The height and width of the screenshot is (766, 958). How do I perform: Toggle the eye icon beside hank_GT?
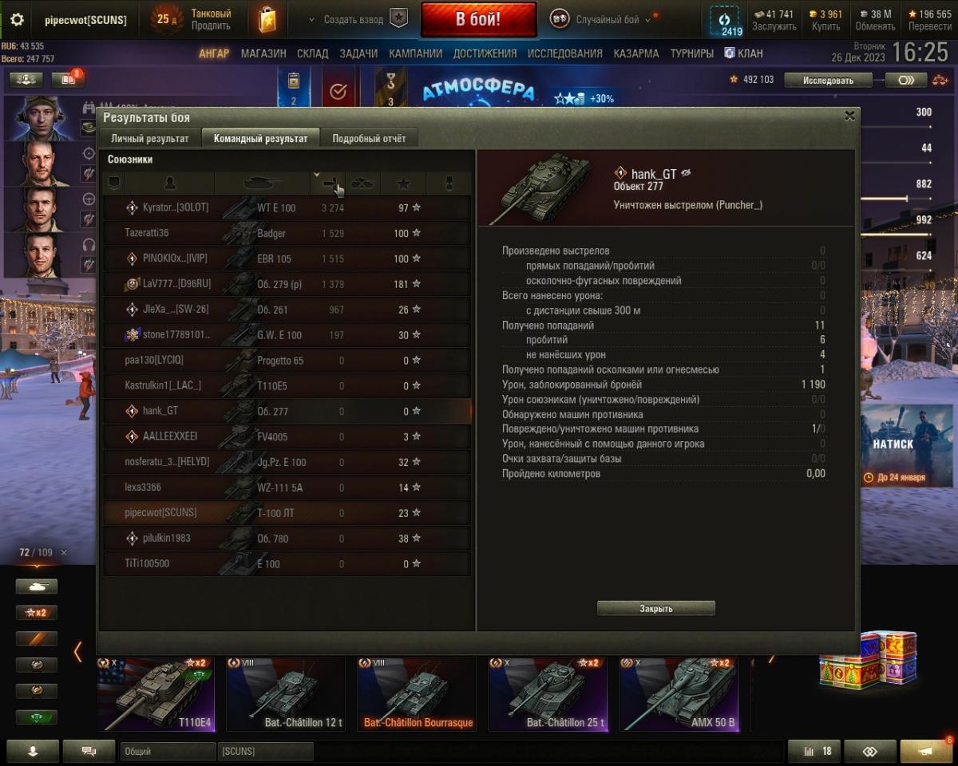[687, 173]
